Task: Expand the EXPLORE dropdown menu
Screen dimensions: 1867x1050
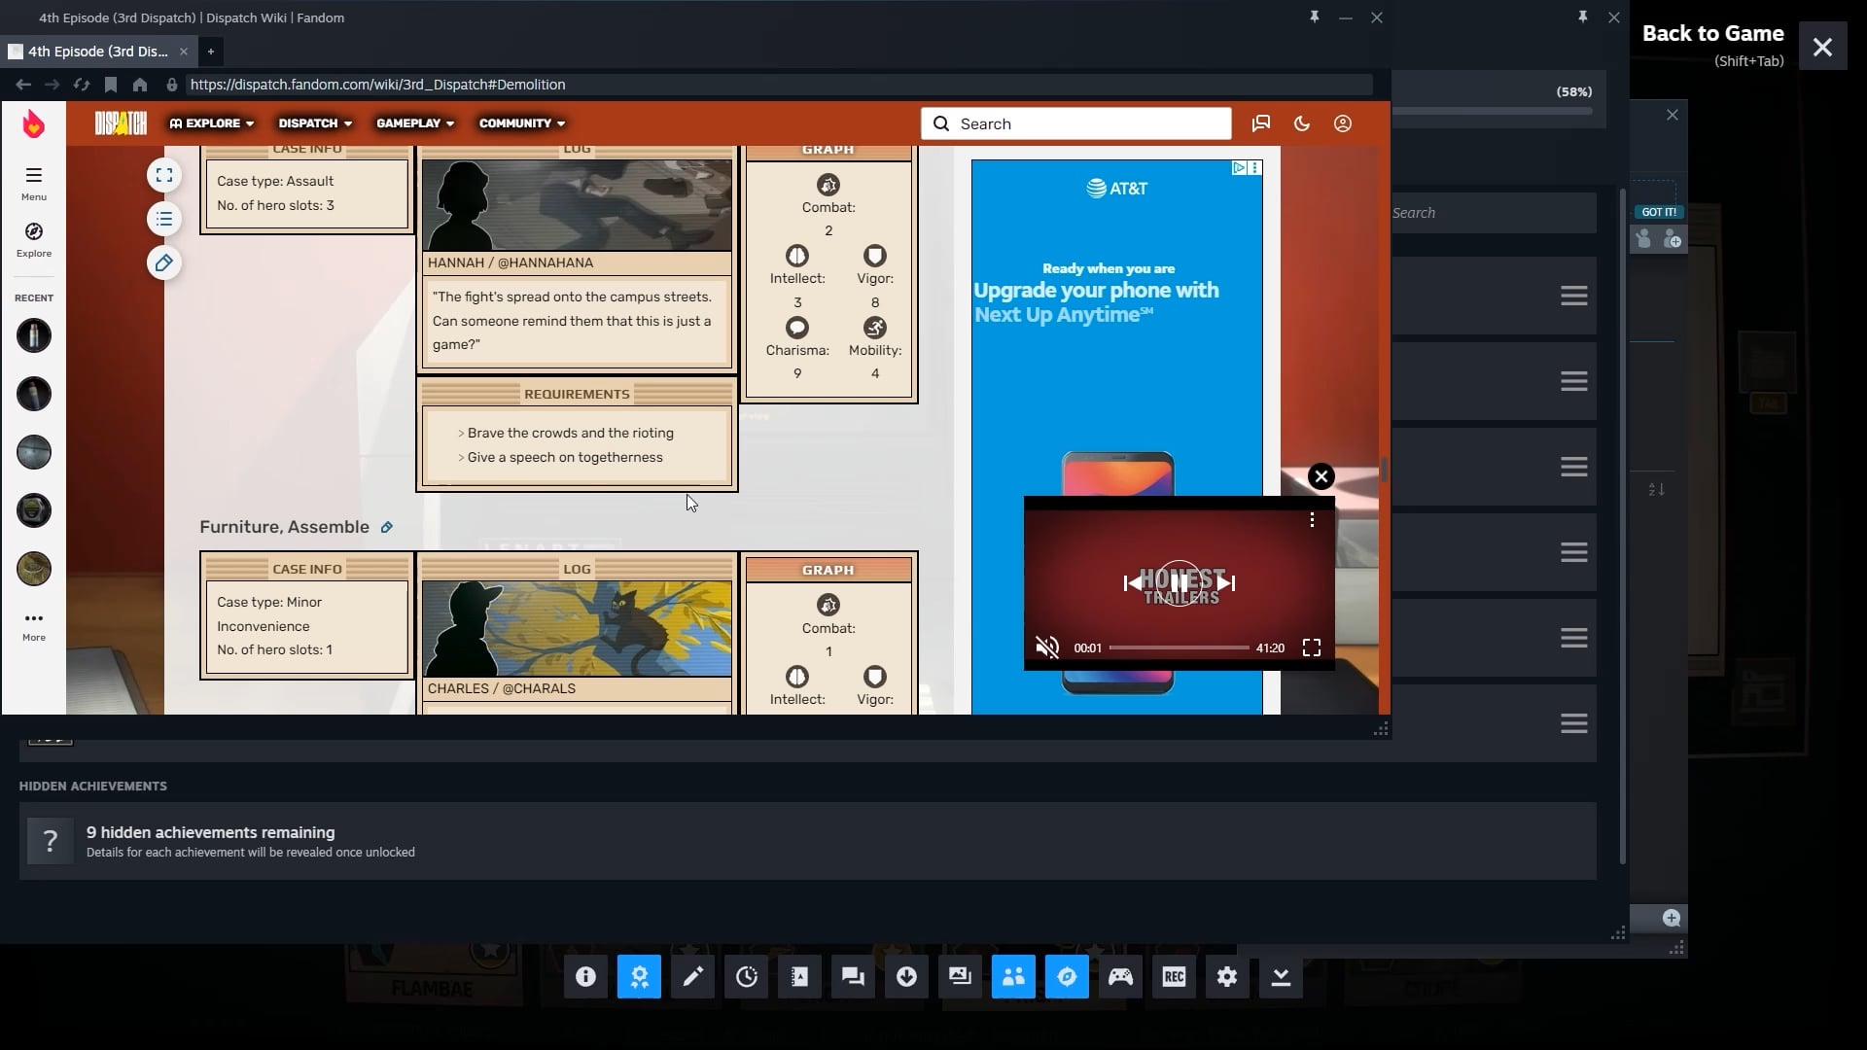Action: 212,123
